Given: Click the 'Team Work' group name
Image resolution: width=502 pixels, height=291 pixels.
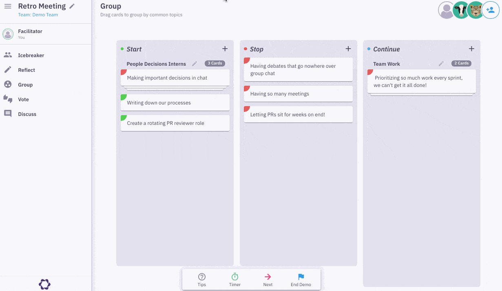Looking at the screenshot, I should click(387, 64).
